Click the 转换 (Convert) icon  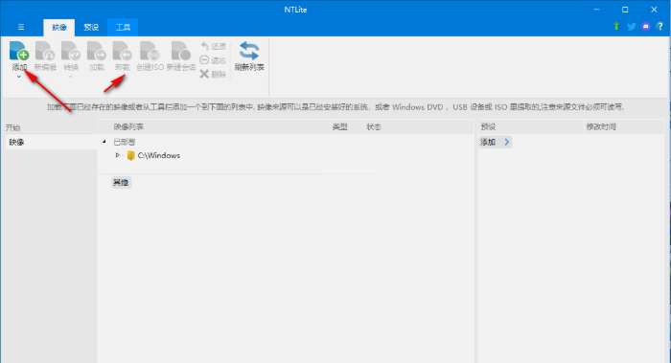click(x=71, y=51)
